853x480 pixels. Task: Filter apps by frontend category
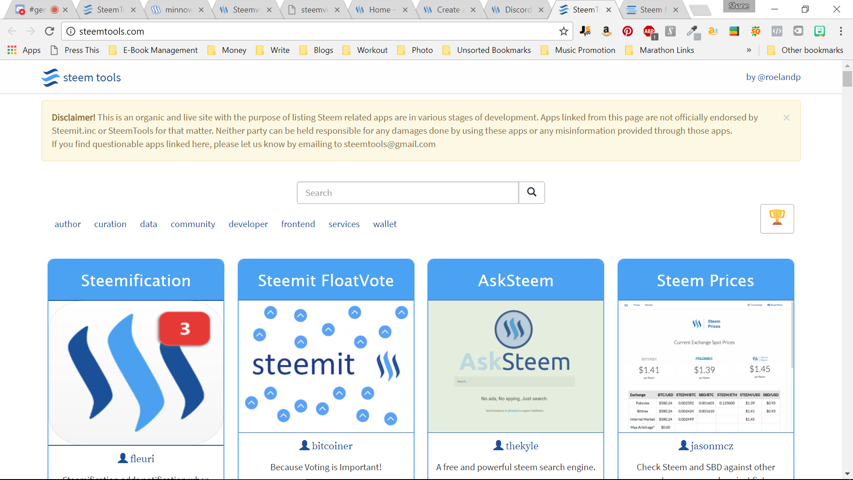[298, 224]
